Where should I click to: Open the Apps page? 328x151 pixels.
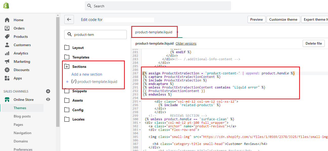point(18,78)
